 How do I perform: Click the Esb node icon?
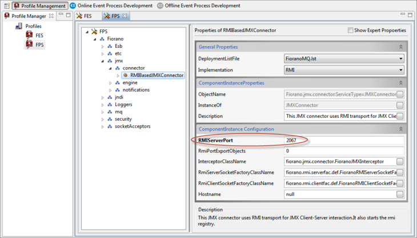point(110,46)
